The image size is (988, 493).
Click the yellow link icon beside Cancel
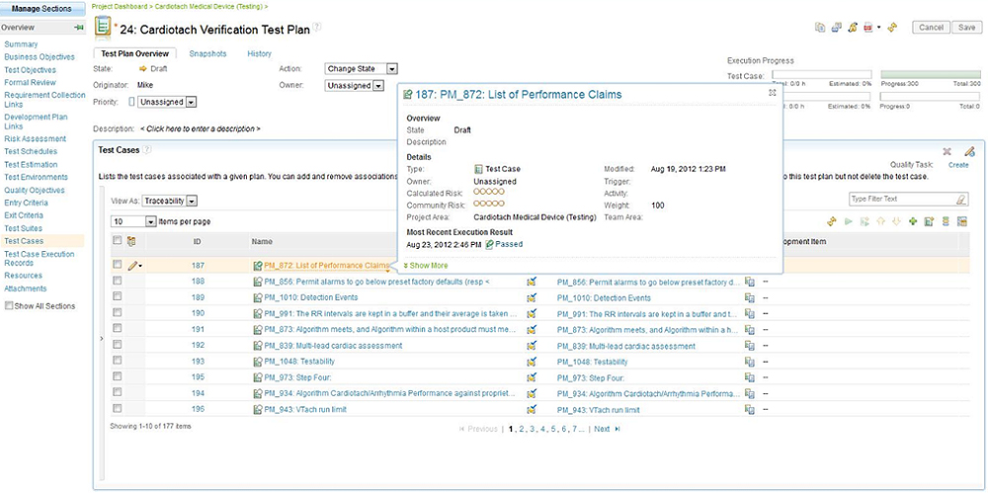pyautogui.click(x=892, y=27)
